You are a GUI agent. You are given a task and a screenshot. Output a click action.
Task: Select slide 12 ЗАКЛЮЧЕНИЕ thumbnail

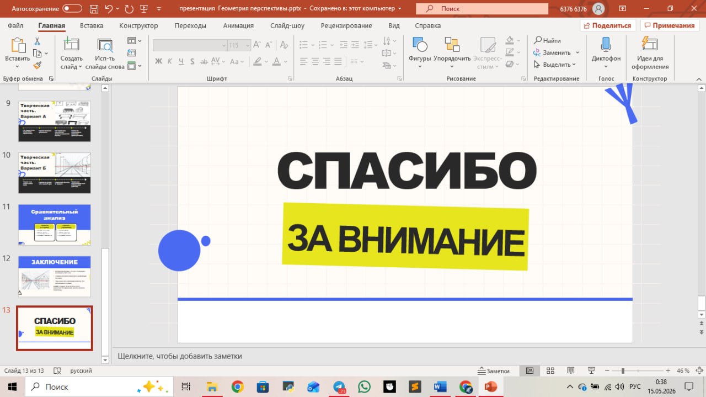[x=54, y=276]
